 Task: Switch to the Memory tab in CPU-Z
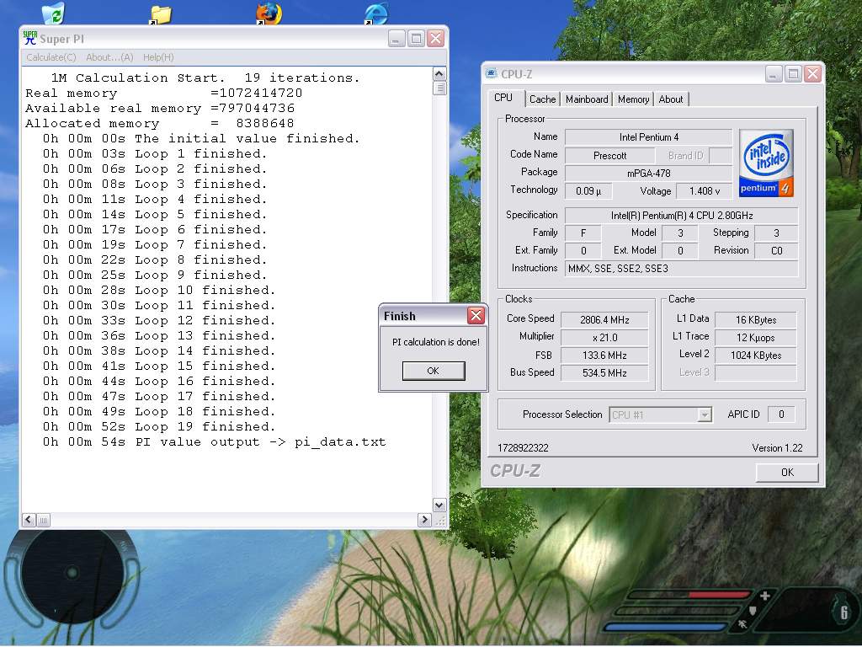[633, 99]
